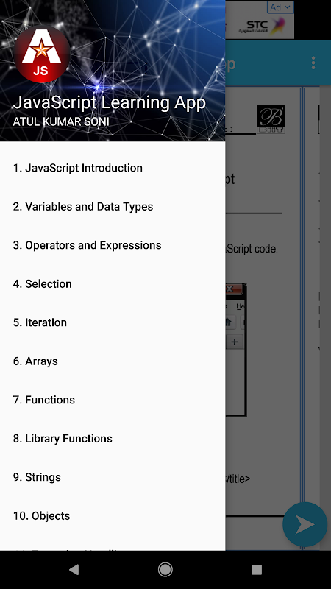331x589 pixels.
Task: Open 7. Functions chapter
Action: coord(113,400)
